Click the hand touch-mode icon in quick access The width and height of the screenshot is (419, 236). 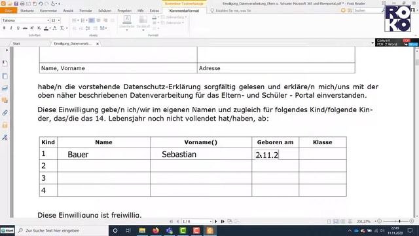53,4
